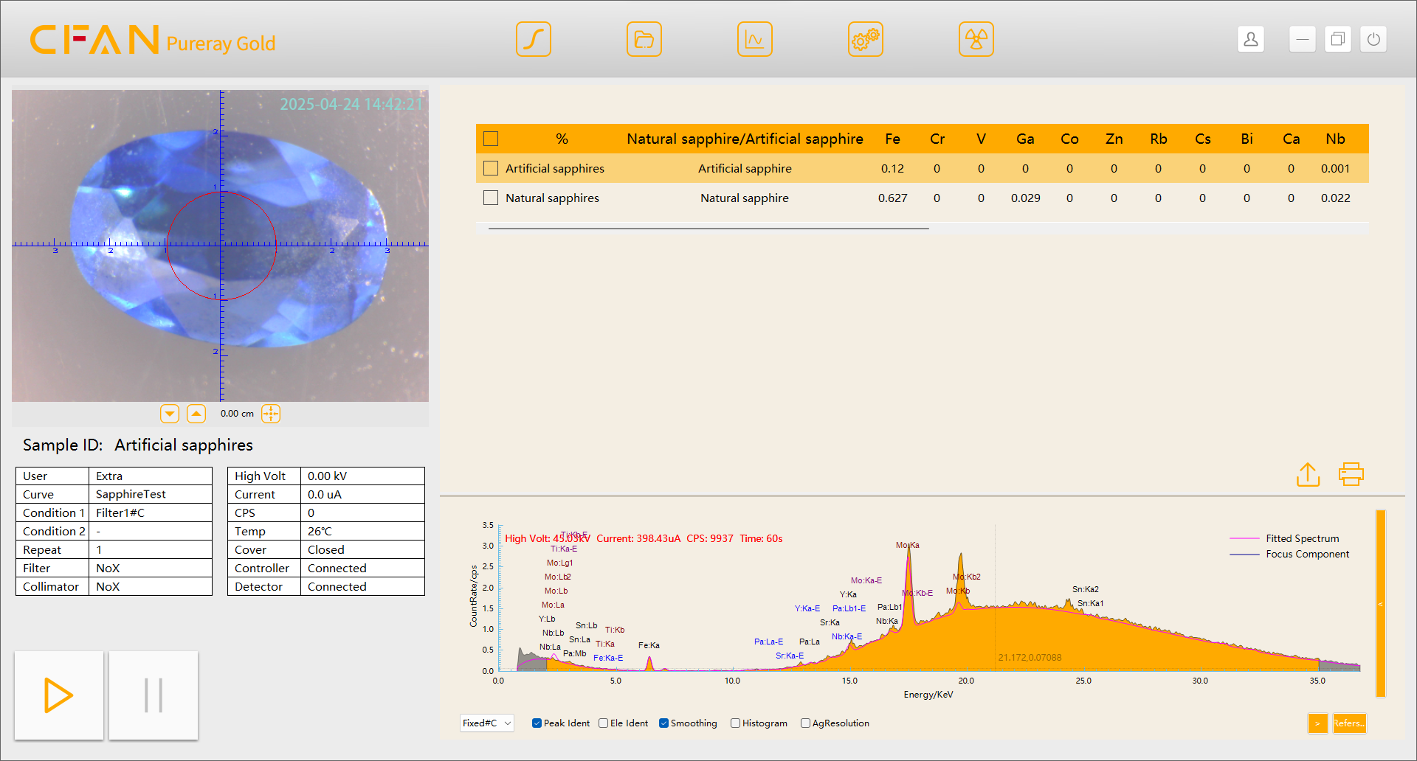Click the Nb column header
The width and height of the screenshot is (1417, 761).
(1335, 139)
